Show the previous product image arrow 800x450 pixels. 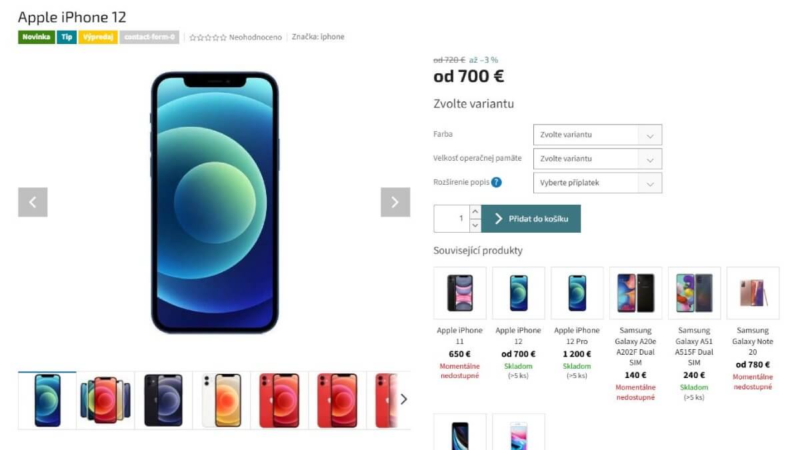[33, 202]
